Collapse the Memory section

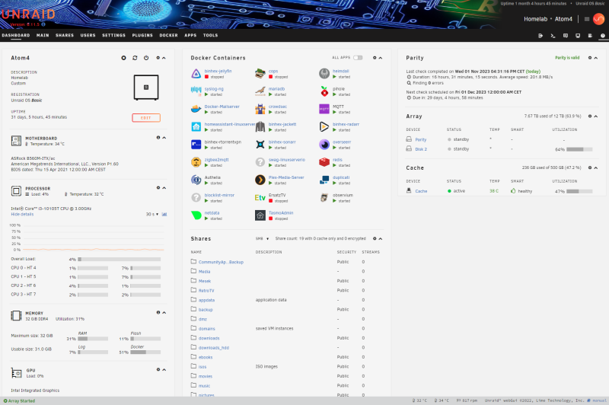(x=164, y=313)
